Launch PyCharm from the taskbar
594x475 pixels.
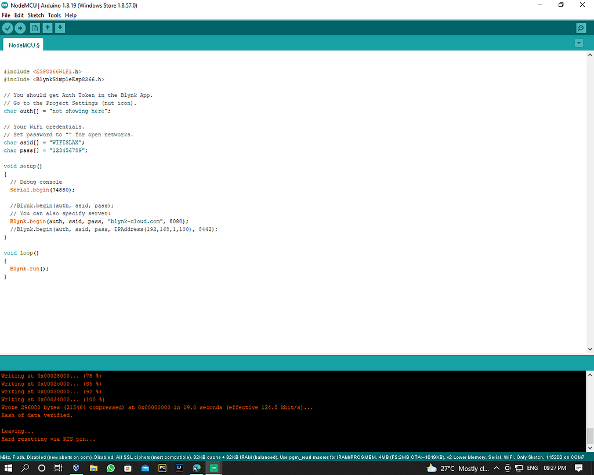pyautogui.click(x=162, y=467)
